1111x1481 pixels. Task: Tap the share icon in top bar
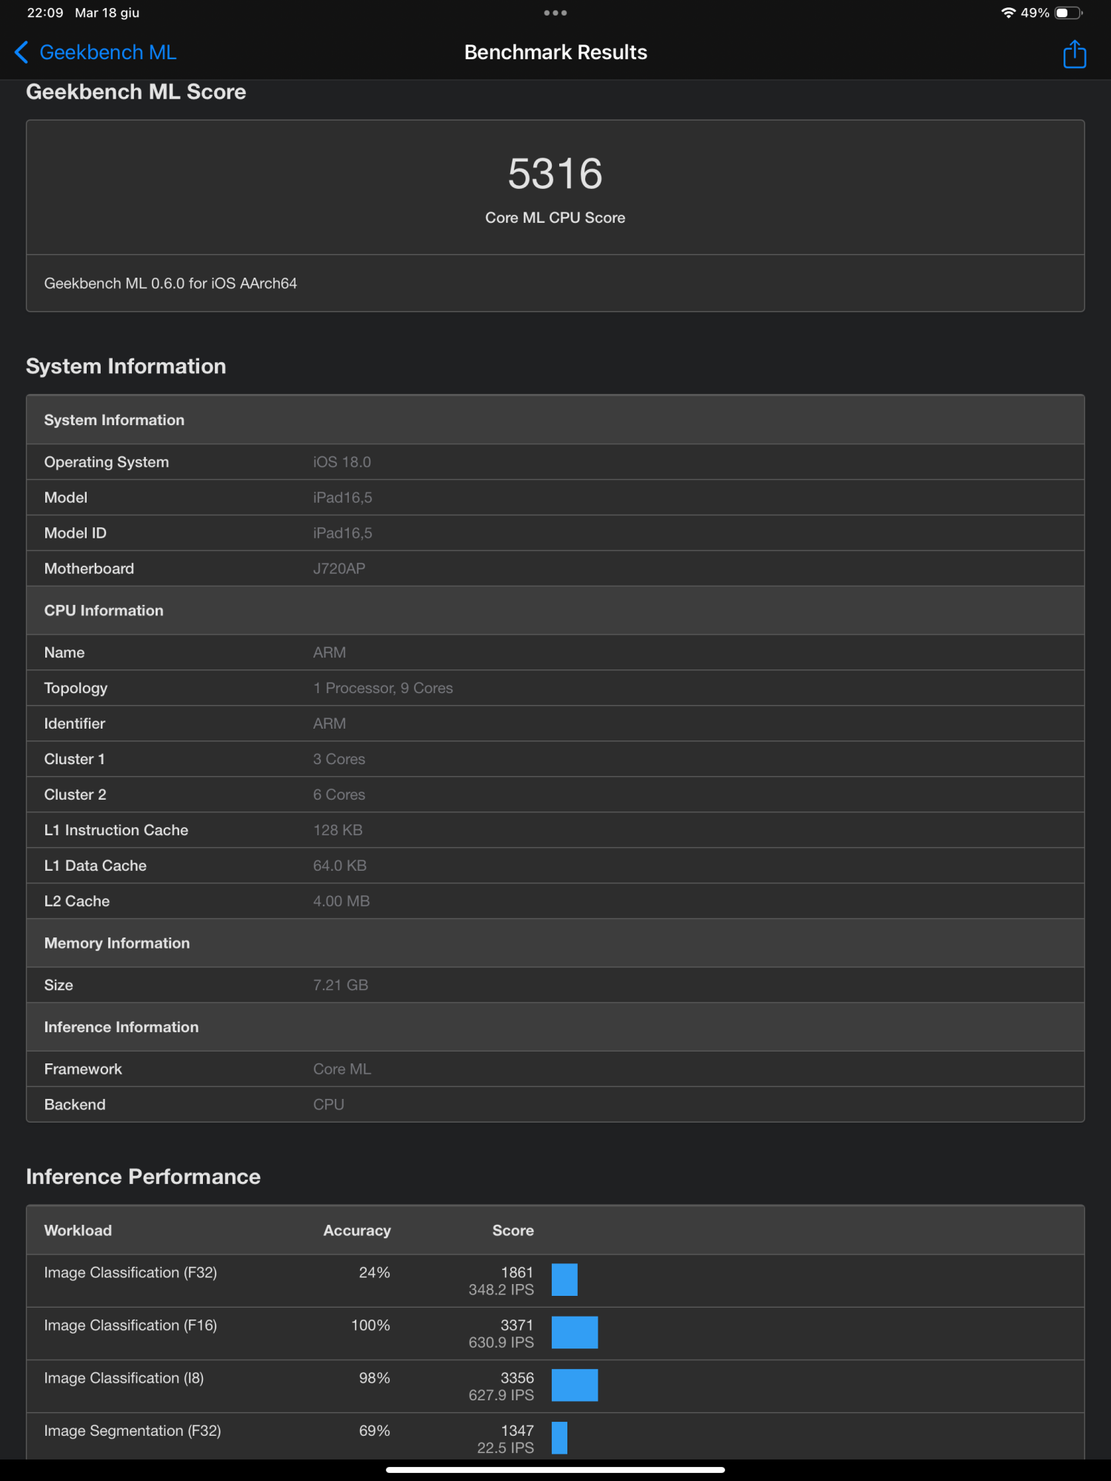point(1074,53)
